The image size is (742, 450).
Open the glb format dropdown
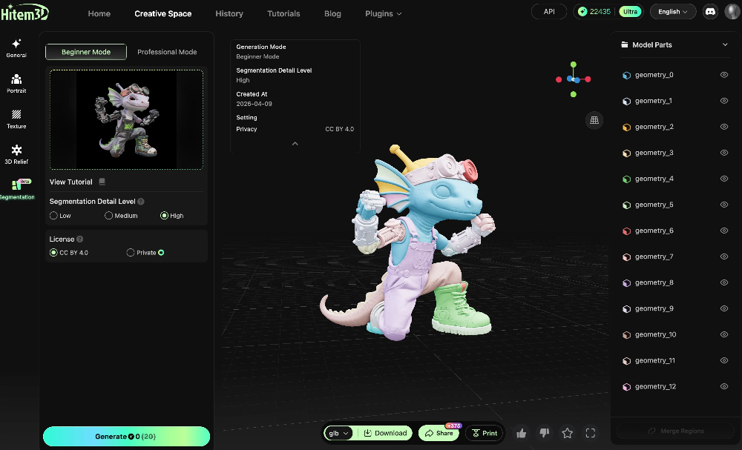click(x=338, y=433)
